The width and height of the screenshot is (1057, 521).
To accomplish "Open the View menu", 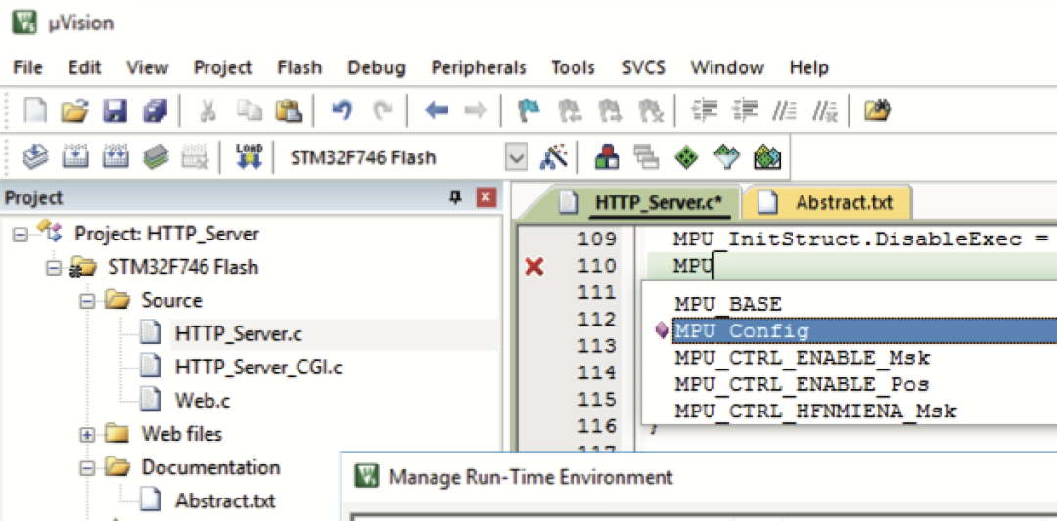I will (x=147, y=68).
